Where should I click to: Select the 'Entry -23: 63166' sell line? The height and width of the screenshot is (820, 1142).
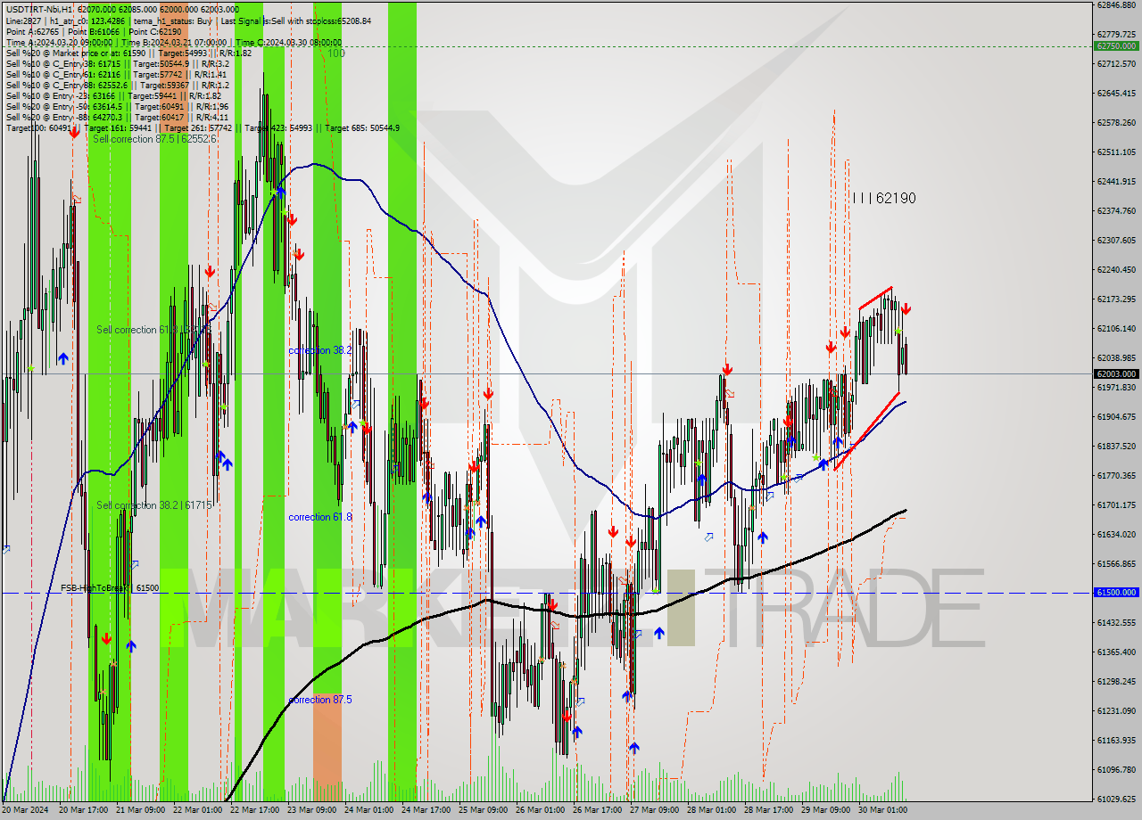click(113, 95)
